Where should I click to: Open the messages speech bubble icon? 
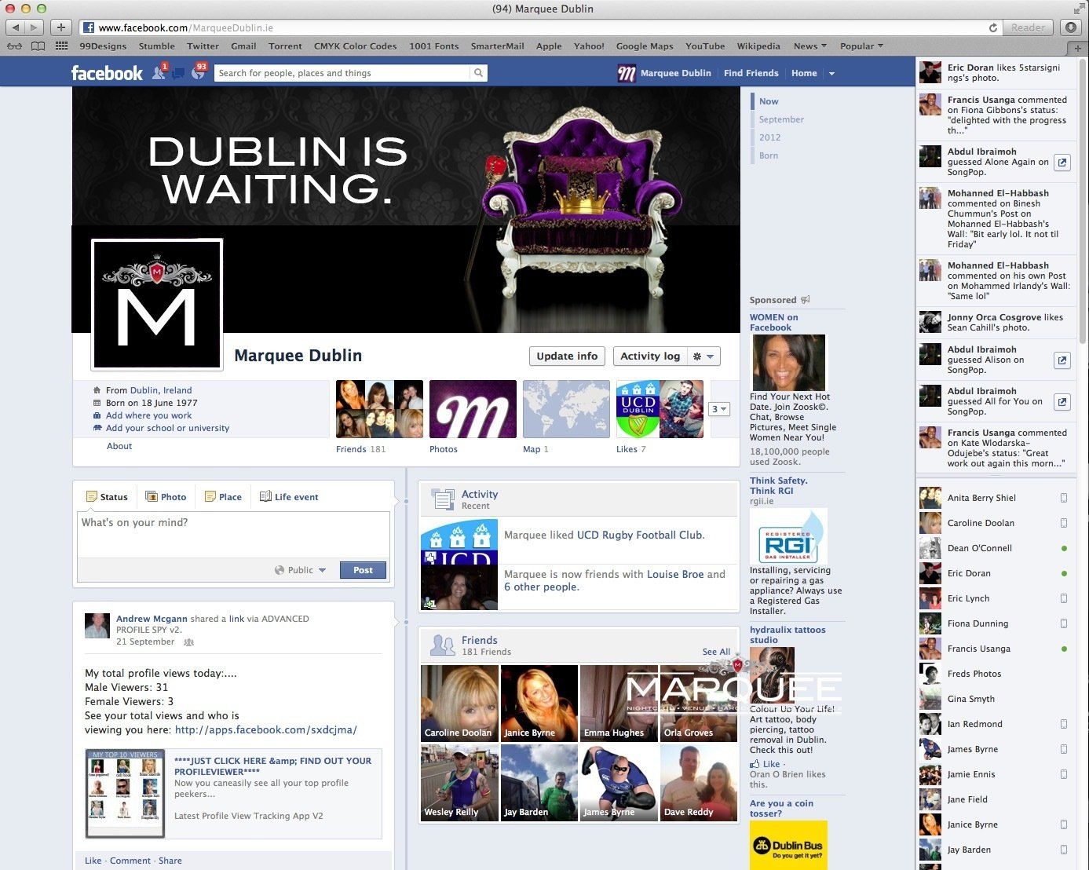click(178, 73)
